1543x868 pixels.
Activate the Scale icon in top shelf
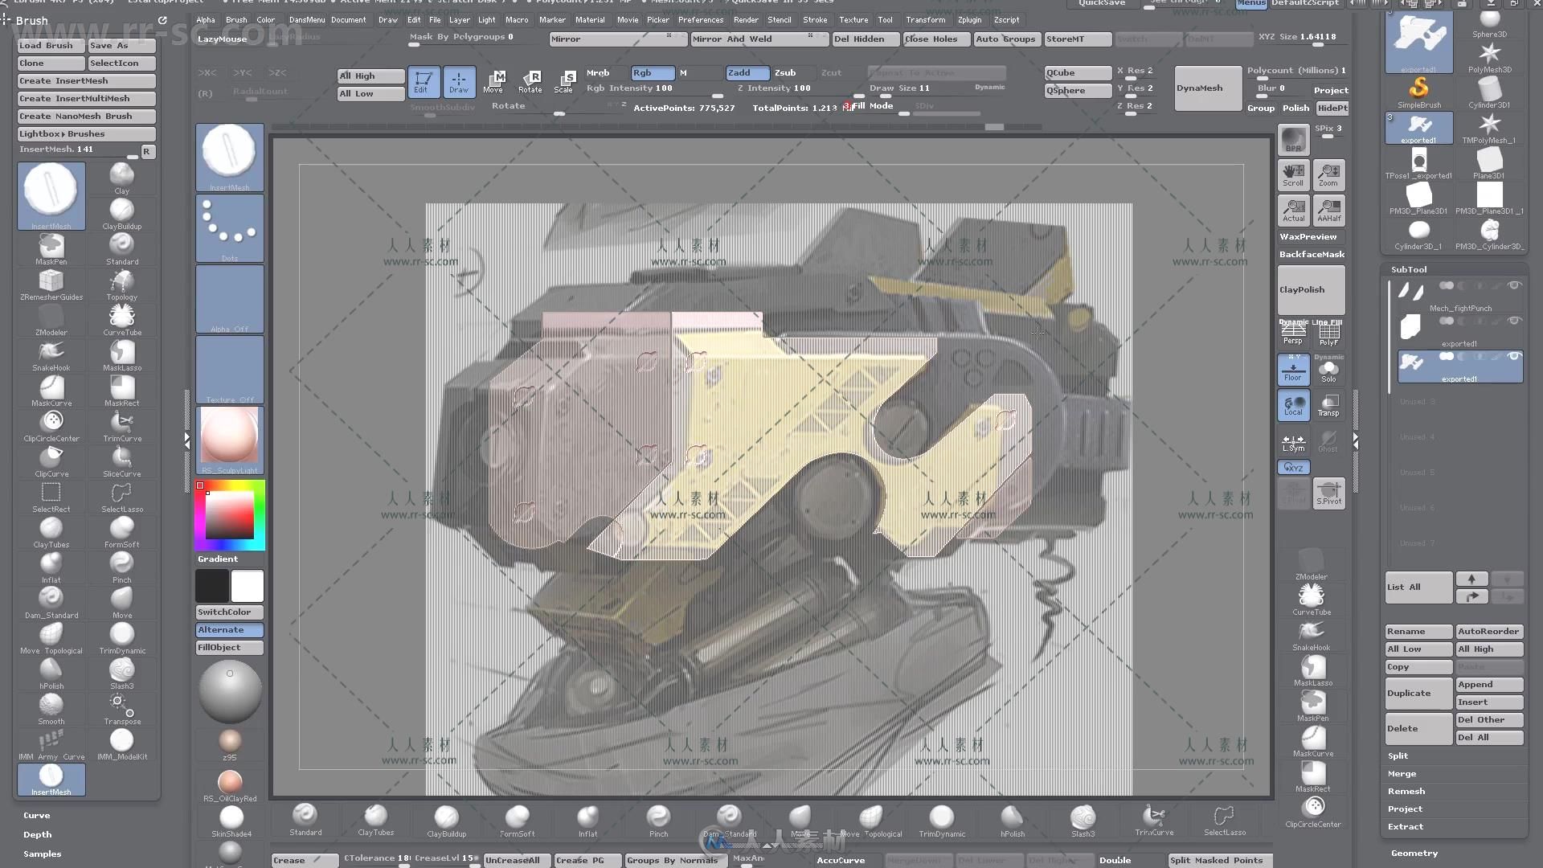tap(565, 81)
